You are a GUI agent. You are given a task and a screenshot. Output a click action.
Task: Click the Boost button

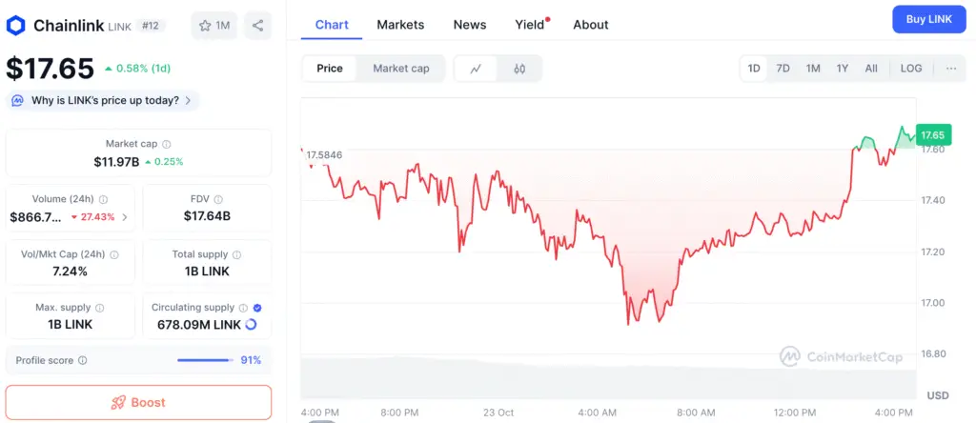click(138, 402)
